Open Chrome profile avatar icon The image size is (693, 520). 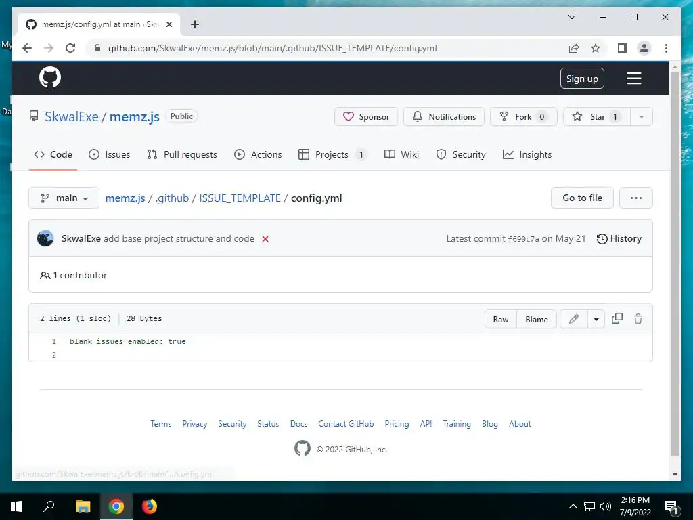(644, 48)
